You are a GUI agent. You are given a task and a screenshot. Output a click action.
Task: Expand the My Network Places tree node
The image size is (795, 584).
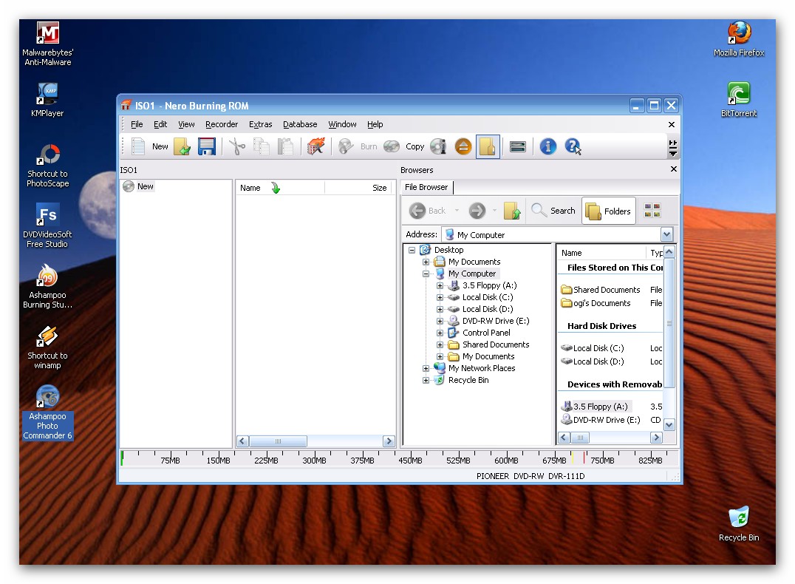[426, 368]
